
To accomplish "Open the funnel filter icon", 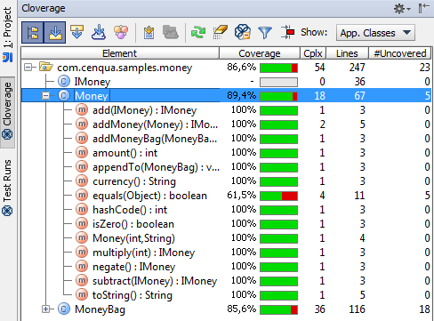I will (265, 32).
